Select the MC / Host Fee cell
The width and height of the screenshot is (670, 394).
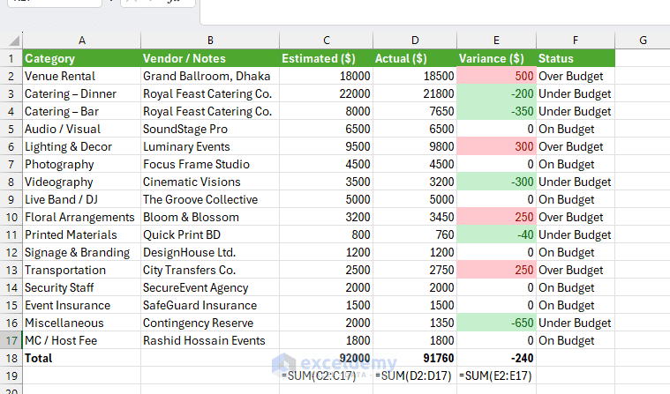click(x=81, y=340)
